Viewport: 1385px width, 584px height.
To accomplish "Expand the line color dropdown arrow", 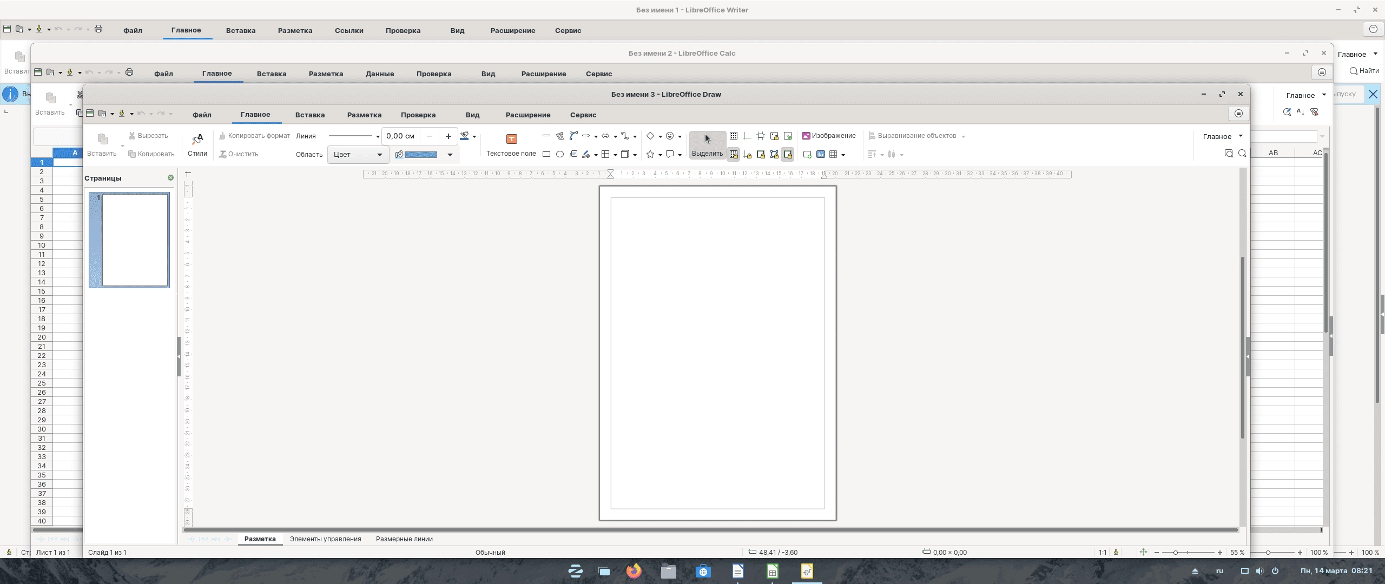I will click(474, 136).
